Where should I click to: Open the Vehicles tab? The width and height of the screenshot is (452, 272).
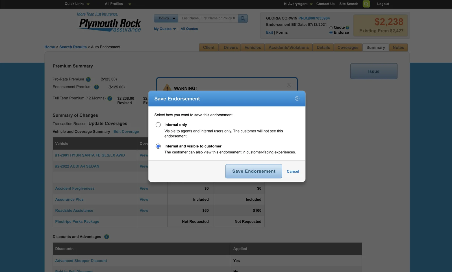(x=253, y=48)
